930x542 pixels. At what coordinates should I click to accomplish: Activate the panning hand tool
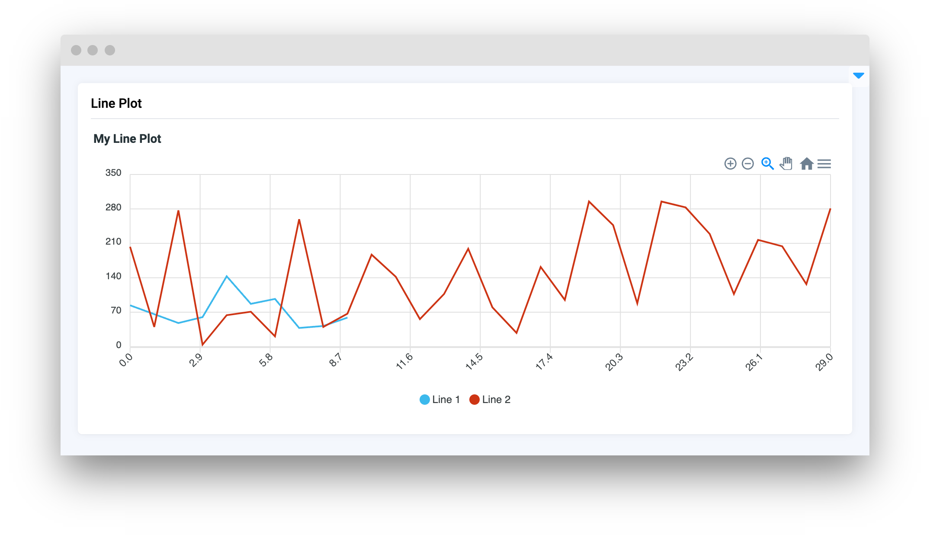(786, 164)
